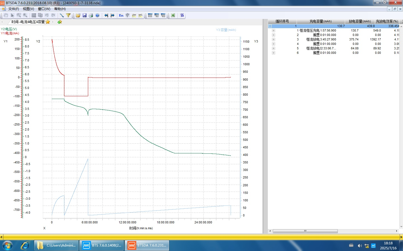
Task: Click the 充电容量(mAh) column header
Action: coord(320,21)
